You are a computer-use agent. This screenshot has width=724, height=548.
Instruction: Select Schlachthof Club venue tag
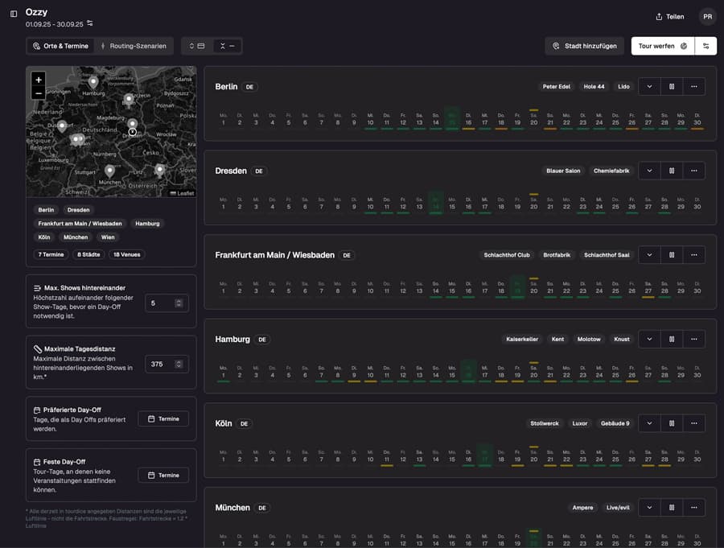point(507,254)
